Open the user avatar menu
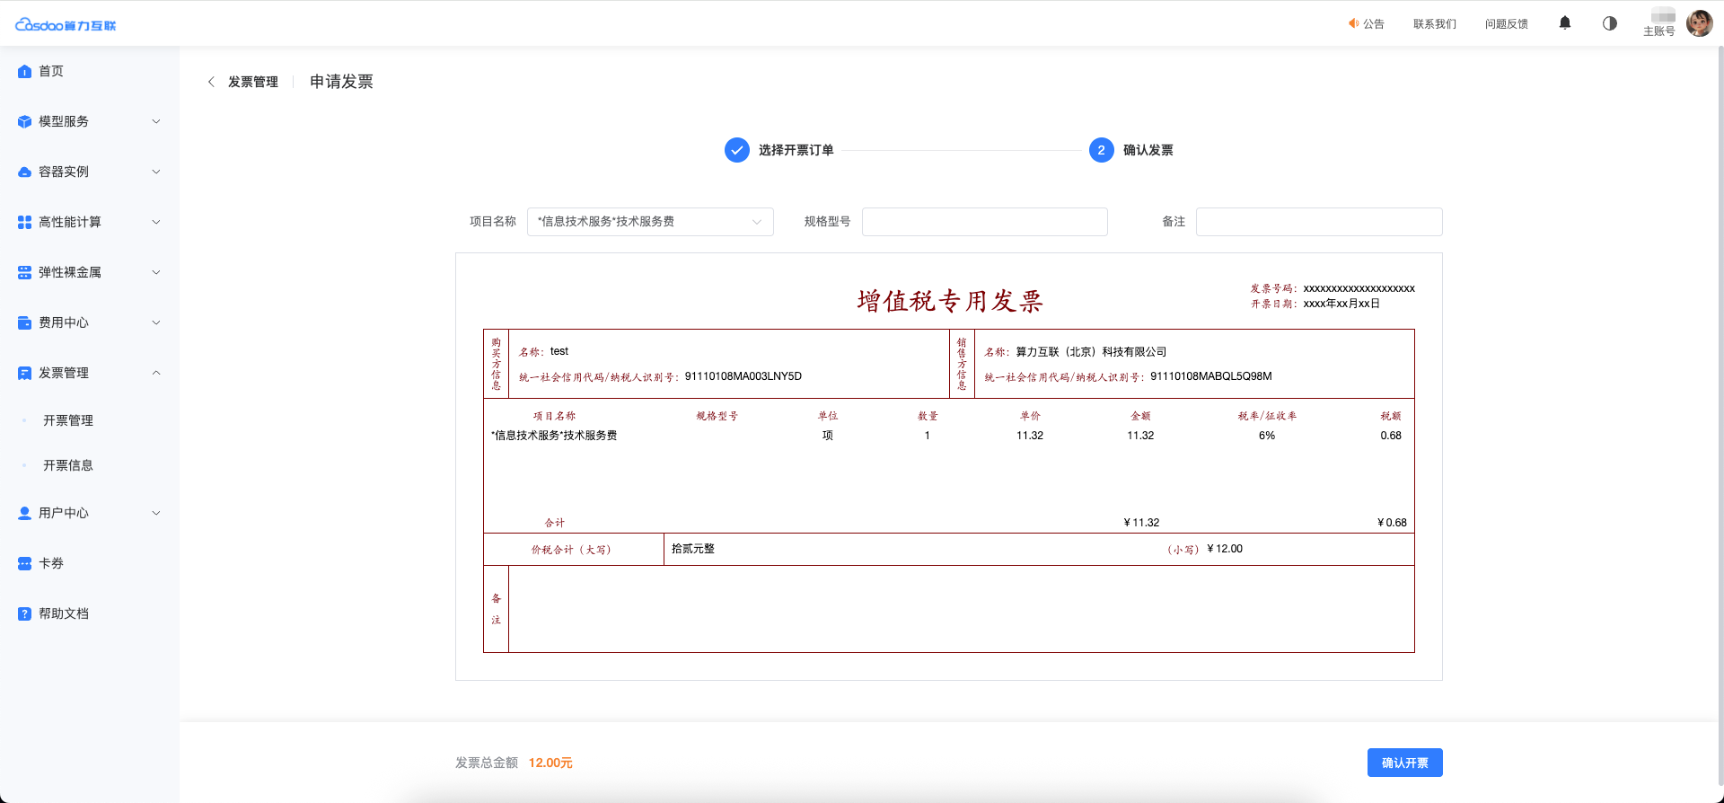The image size is (1724, 803). pos(1699,23)
